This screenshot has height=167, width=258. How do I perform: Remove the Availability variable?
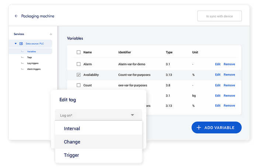pos(229,75)
